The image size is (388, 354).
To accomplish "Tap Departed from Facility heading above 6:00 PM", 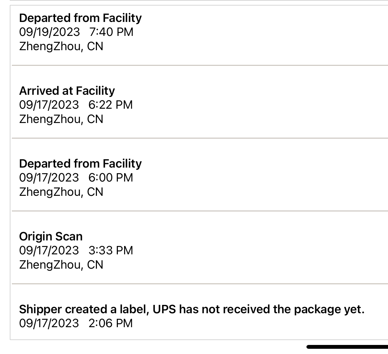I will 80,163.
